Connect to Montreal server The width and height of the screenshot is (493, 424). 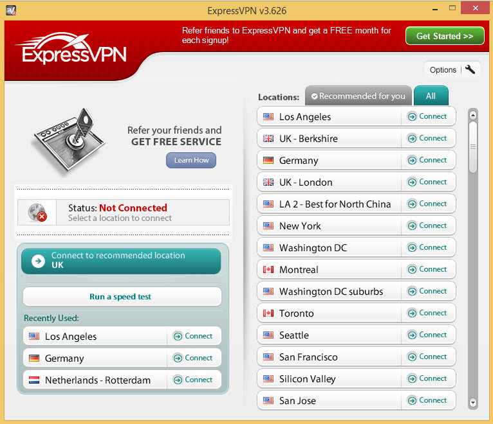[x=427, y=269]
